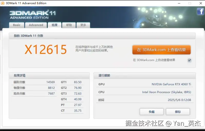Click the CT value 35.75

(78, 111)
